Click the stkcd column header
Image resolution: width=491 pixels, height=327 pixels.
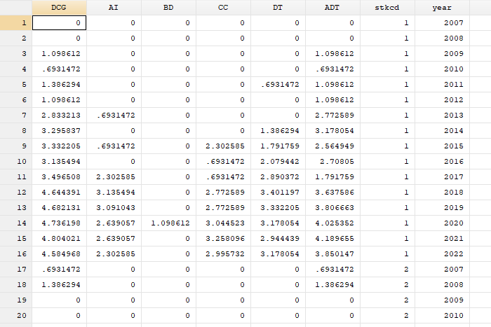click(387, 7)
